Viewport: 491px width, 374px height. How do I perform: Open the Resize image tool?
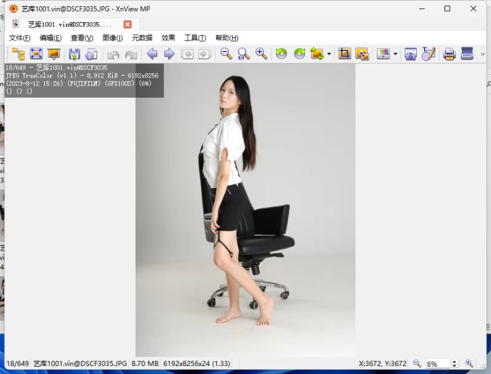[362, 54]
